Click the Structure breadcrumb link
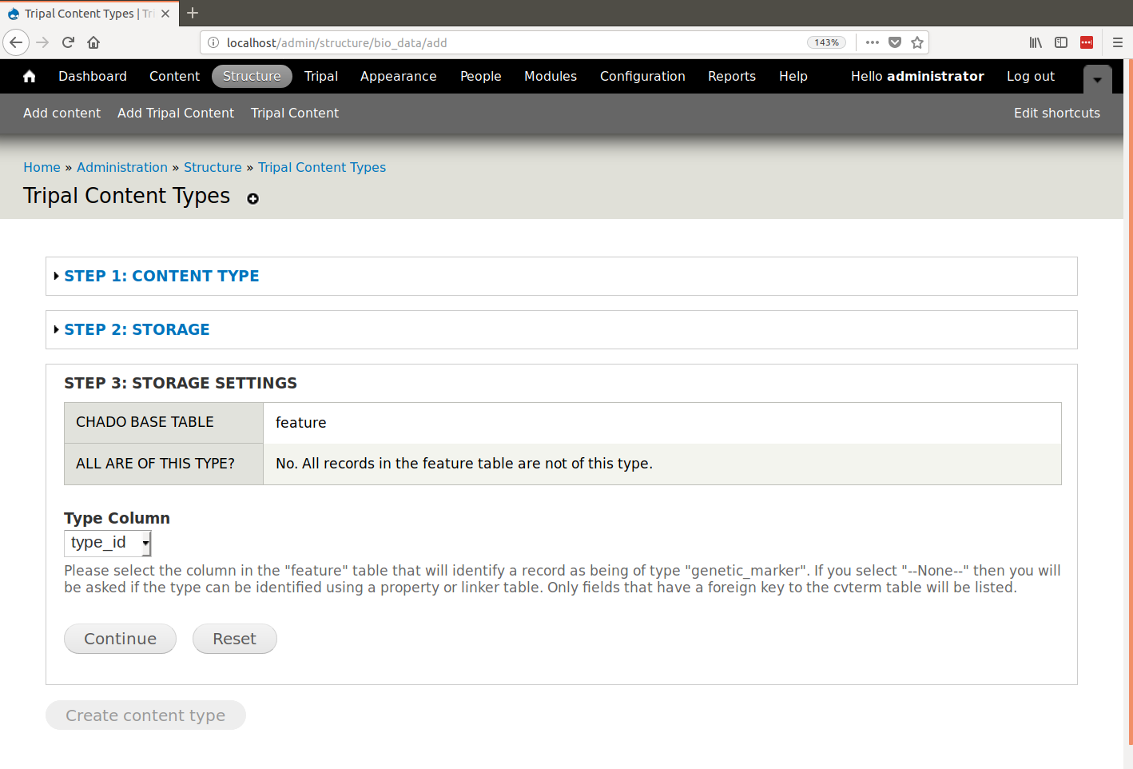This screenshot has width=1133, height=769. point(213,167)
